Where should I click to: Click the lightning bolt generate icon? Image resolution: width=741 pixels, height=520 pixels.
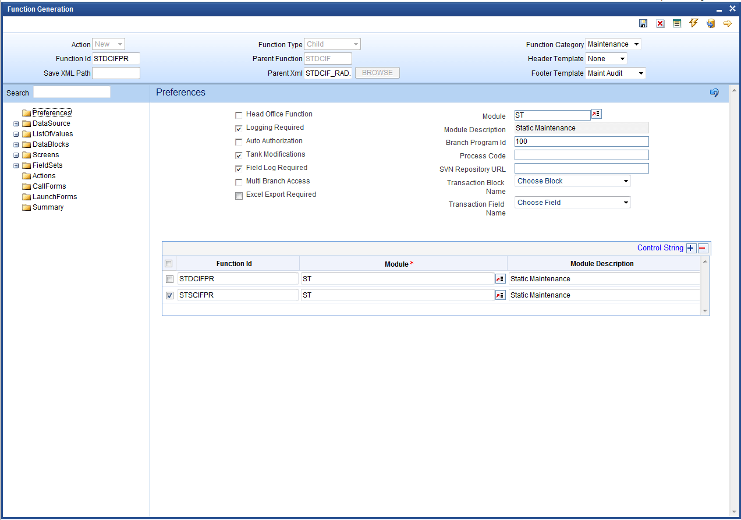coord(693,23)
